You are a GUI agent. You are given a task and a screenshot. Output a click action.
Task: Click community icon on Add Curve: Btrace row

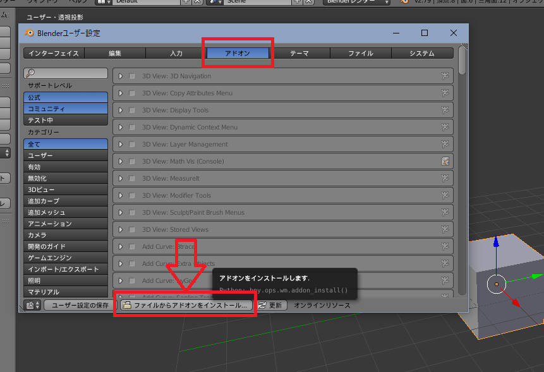445,246
